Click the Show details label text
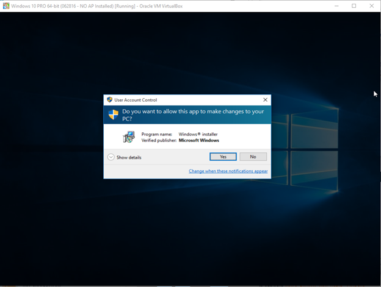Image resolution: width=381 pixels, height=287 pixels. coord(129,157)
